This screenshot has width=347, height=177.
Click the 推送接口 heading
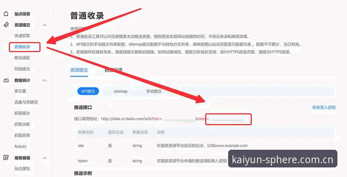[x=83, y=108]
